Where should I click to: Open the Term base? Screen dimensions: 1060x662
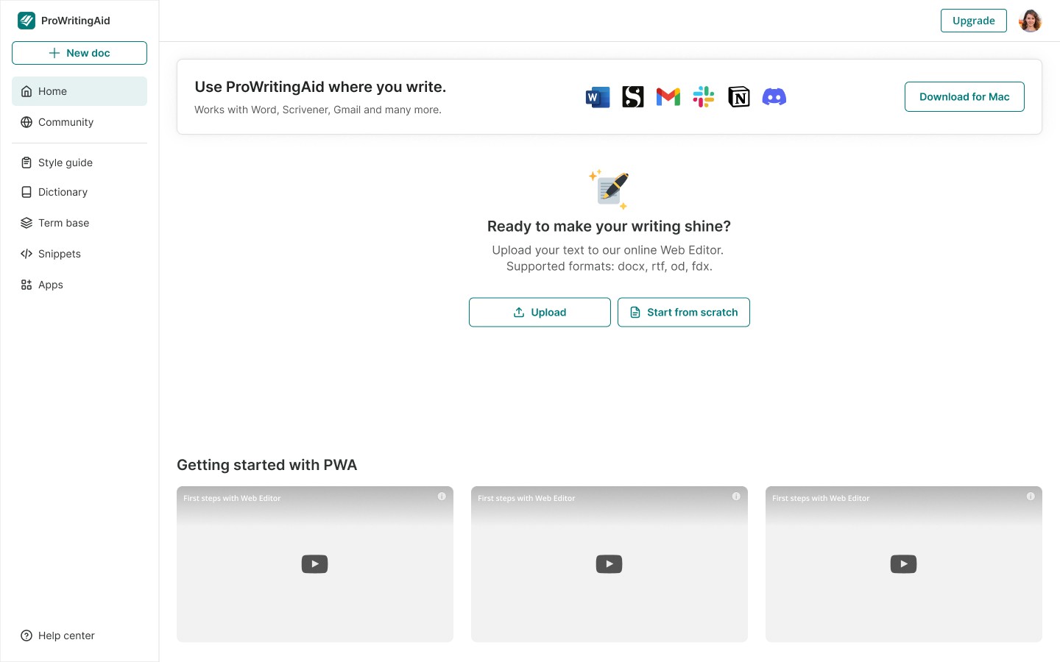tap(79, 223)
